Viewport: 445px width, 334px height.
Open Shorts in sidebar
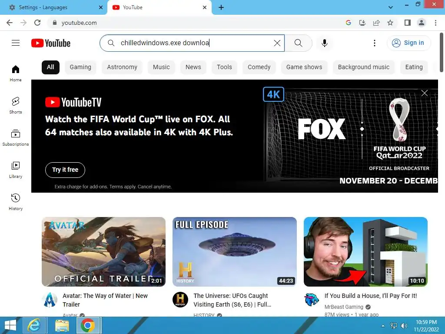click(x=16, y=105)
